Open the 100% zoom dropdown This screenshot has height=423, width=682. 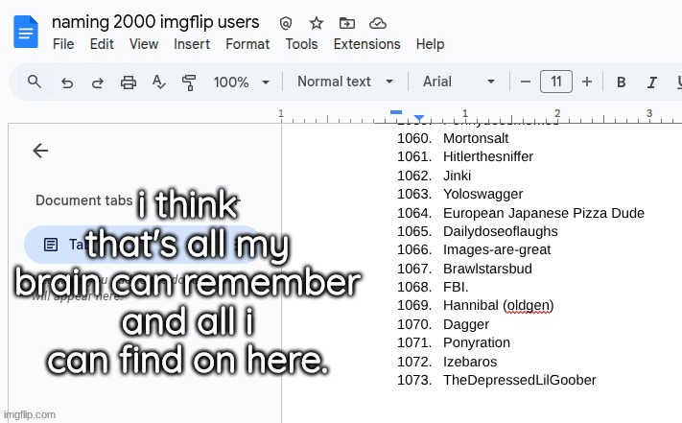click(242, 82)
